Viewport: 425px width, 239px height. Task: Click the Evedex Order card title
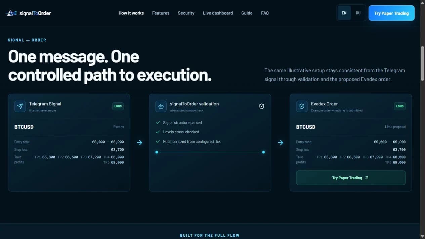click(x=324, y=104)
